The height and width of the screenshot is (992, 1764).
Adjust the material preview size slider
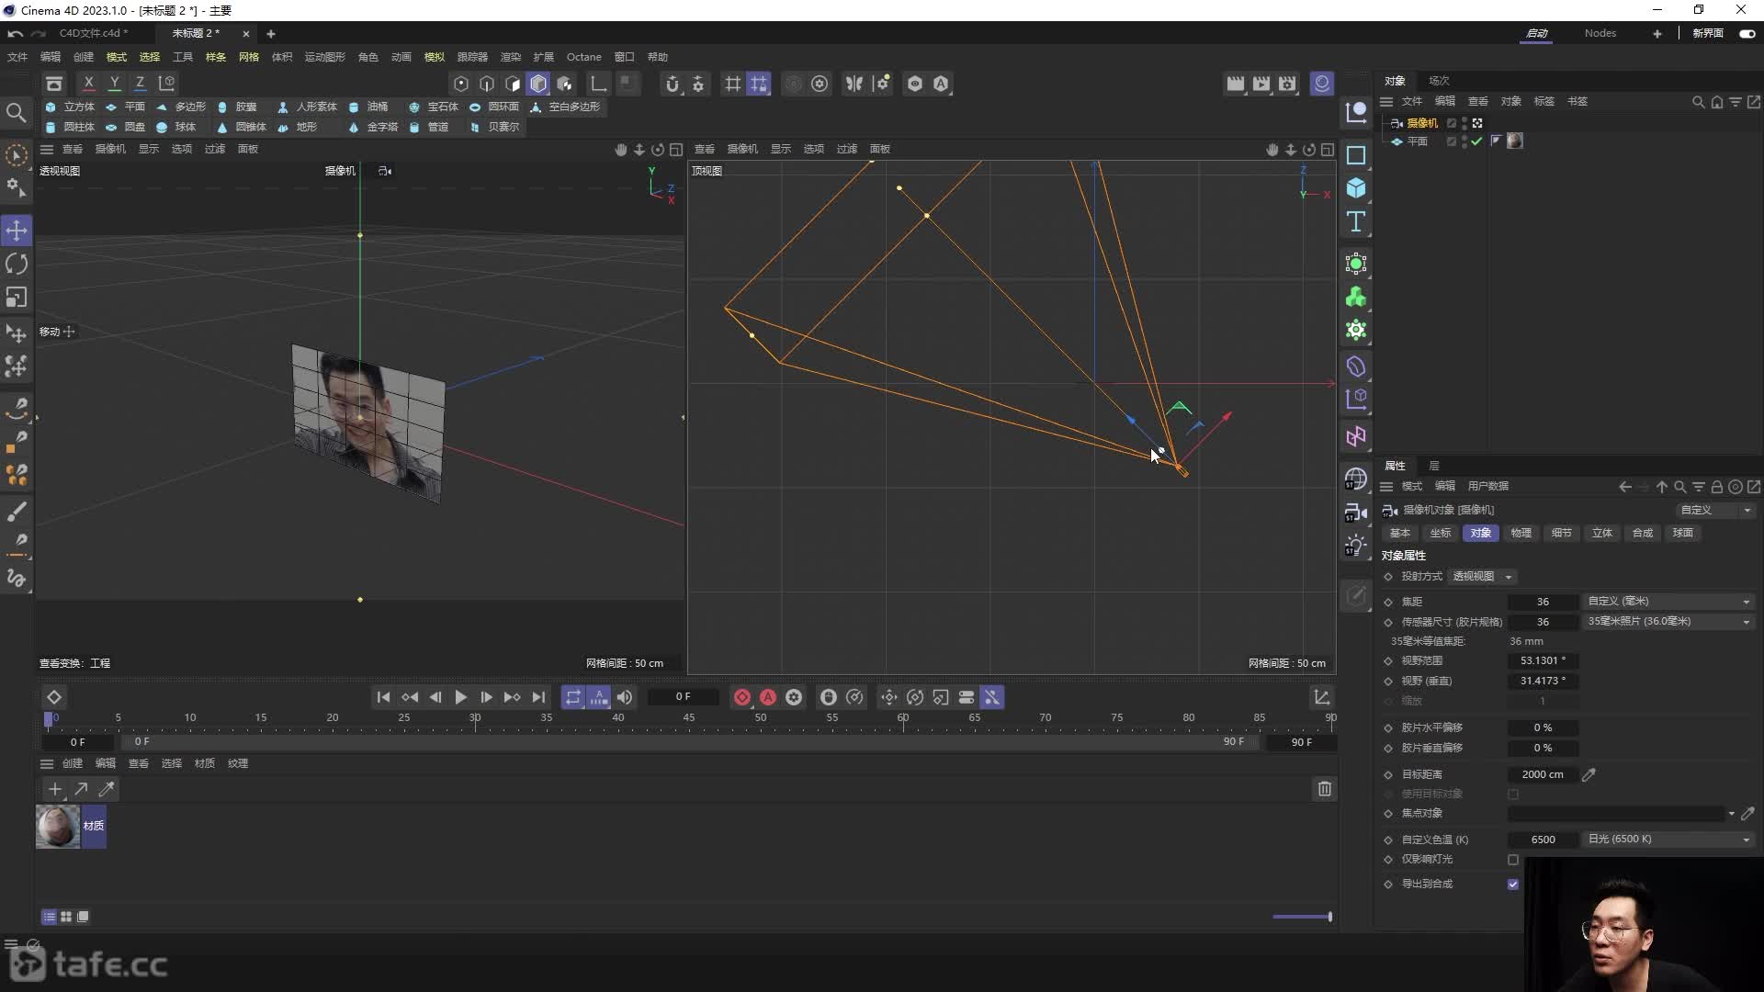click(x=1302, y=917)
